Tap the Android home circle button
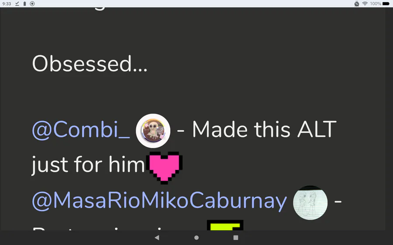393x245 pixels. tap(196, 238)
